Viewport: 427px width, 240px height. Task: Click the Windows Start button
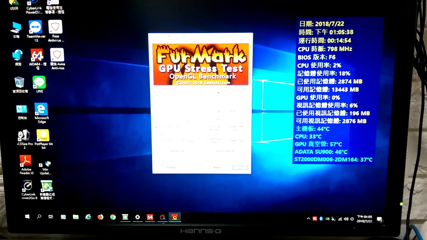27,217
